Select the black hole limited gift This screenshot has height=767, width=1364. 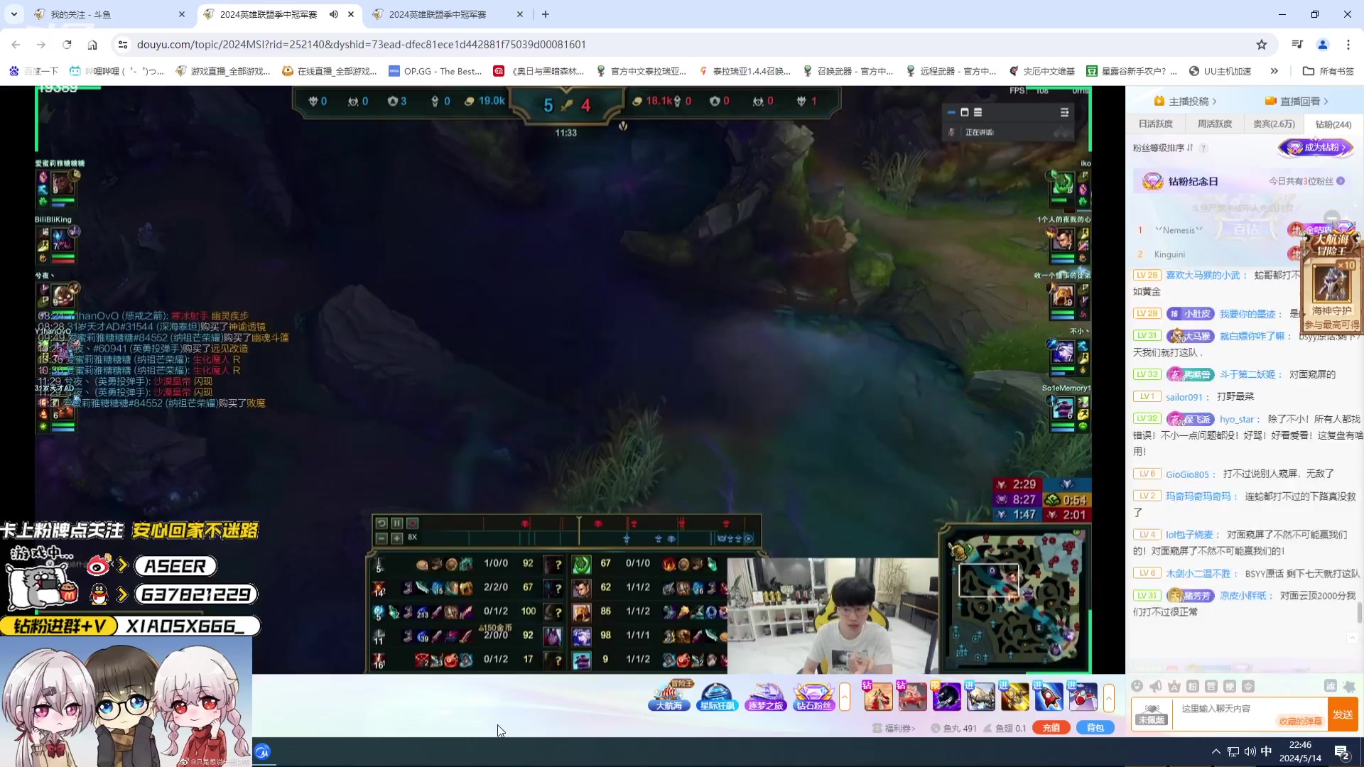coord(946,697)
